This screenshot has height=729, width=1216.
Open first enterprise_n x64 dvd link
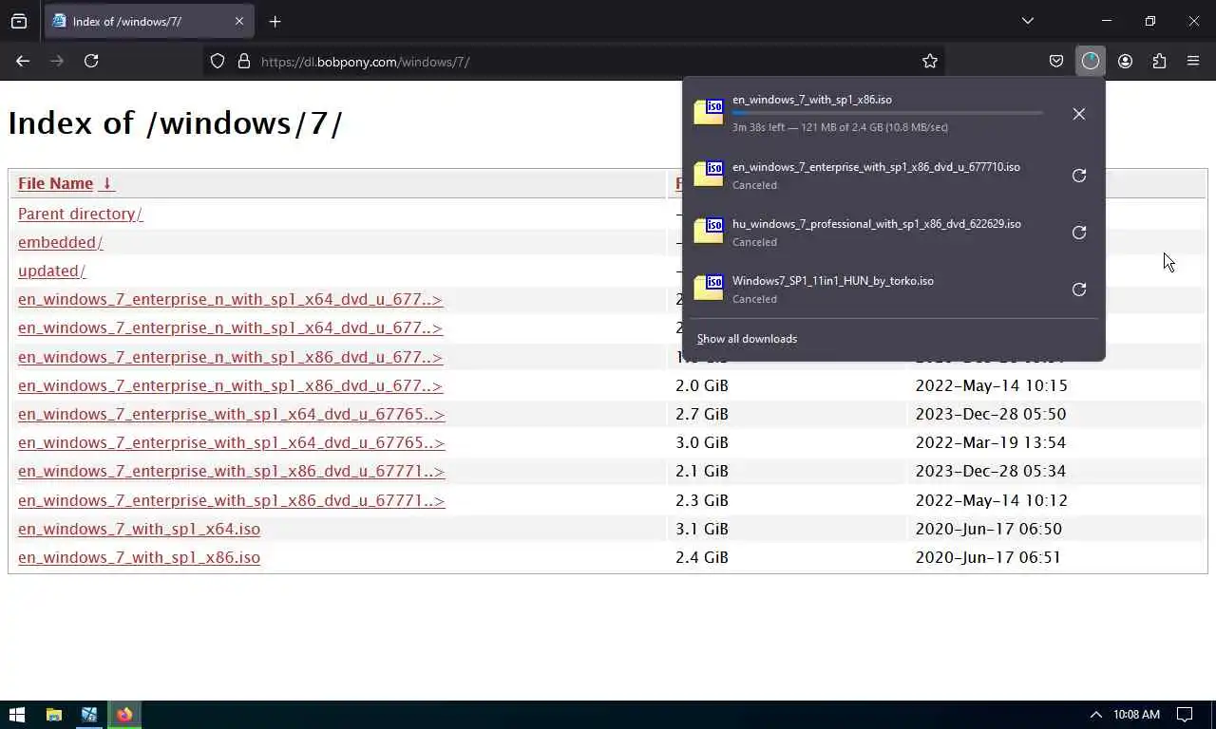[x=230, y=299]
